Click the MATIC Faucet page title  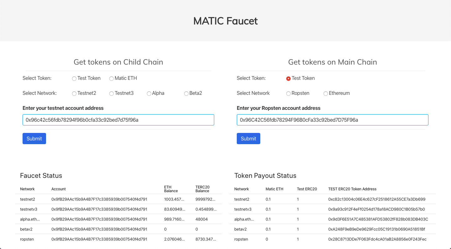[225, 21]
